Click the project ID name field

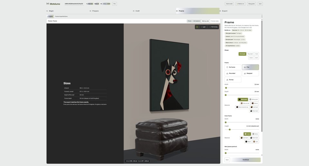(74, 4)
